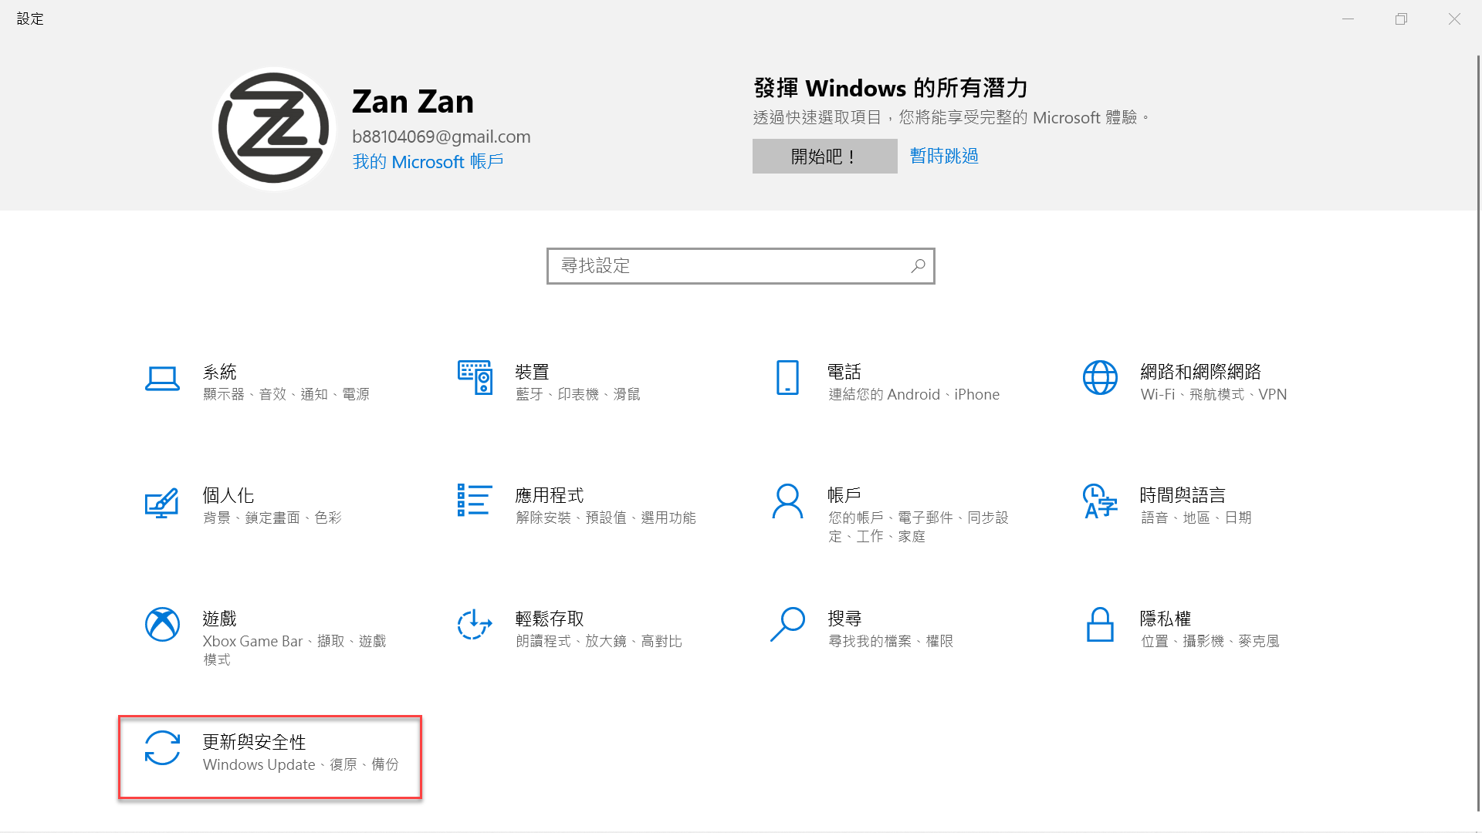Viewport: 1482px width, 833px height.
Task: Open the 更新與安全性 sync arrows icon
Action: [162, 748]
